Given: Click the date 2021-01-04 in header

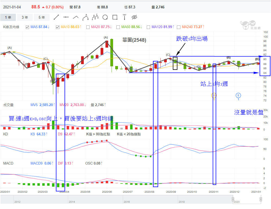Looking at the screenshot, I should 12,7.
